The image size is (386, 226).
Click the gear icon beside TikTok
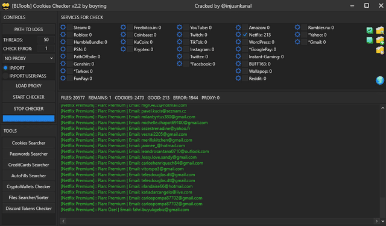tap(180, 42)
